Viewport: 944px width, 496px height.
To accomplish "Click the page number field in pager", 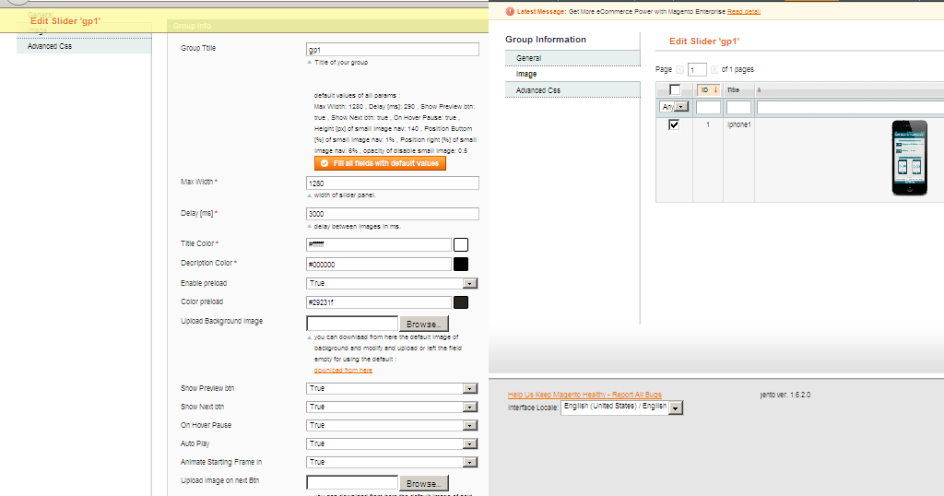I will 697,70.
